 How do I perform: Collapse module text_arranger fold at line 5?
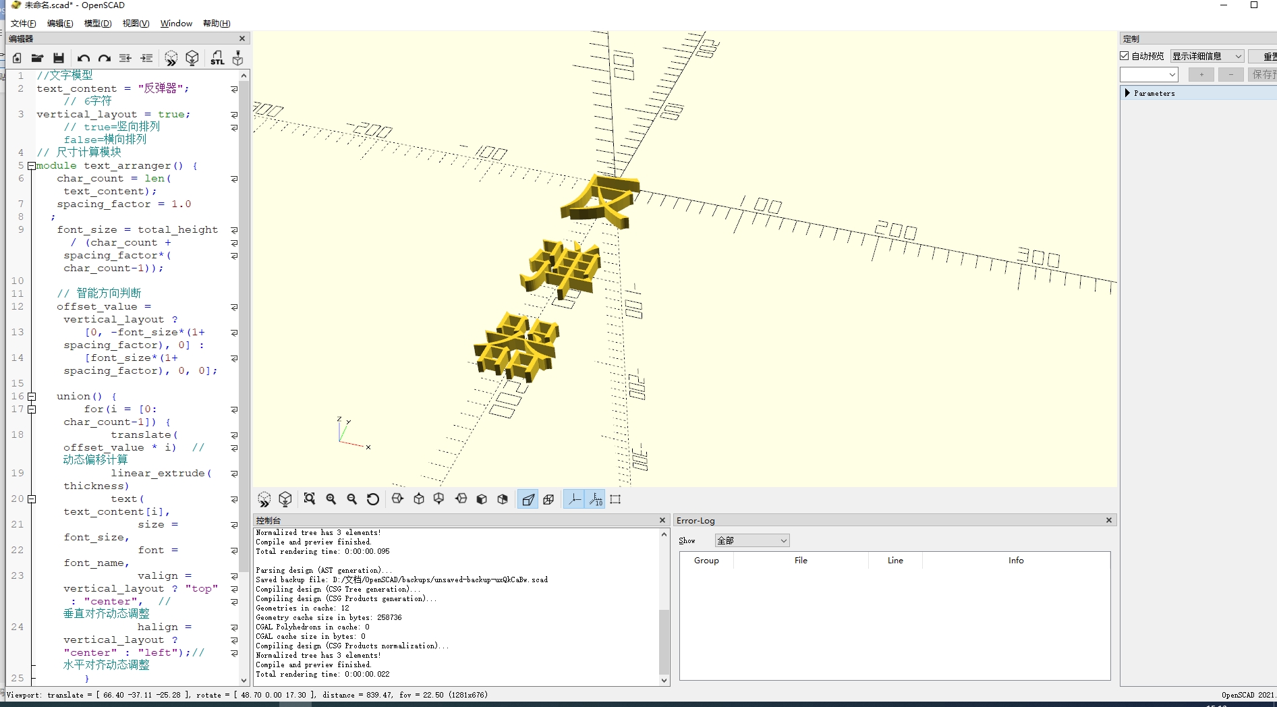(32, 166)
